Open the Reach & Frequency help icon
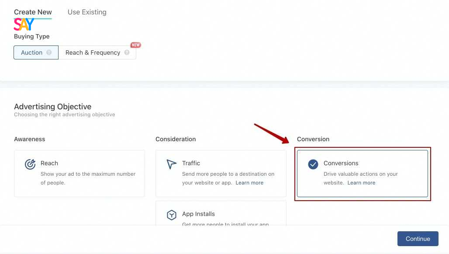Screen dimensions: 449x254 tap(127, 52)
